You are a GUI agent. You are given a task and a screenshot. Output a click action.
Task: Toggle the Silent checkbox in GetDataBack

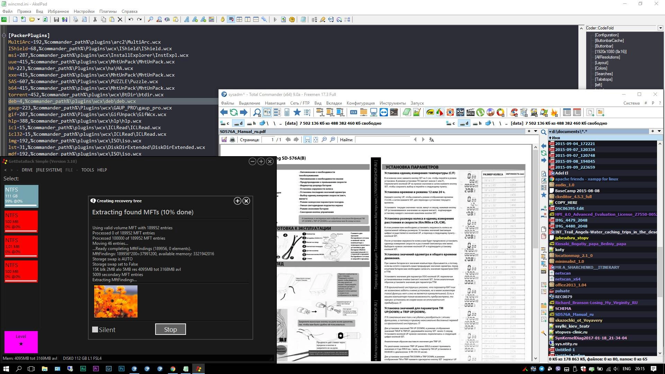tap(95, 329)
